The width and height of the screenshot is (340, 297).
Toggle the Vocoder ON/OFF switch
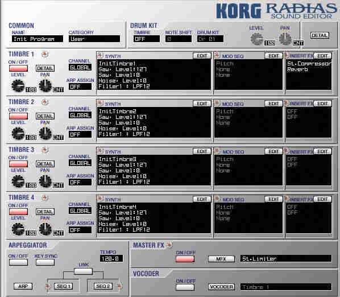(185, 287)
